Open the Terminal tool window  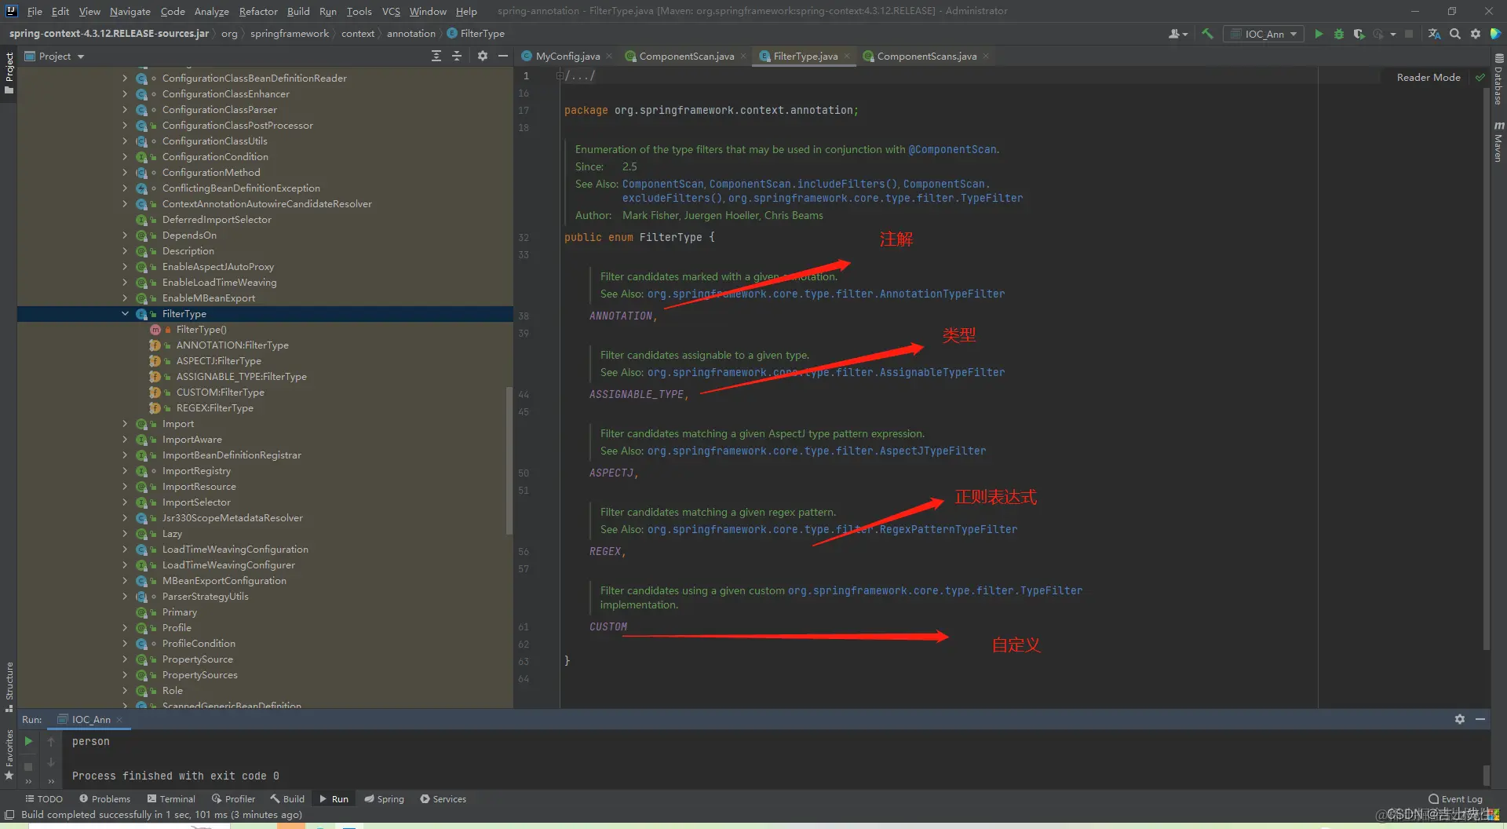(171, 799)
